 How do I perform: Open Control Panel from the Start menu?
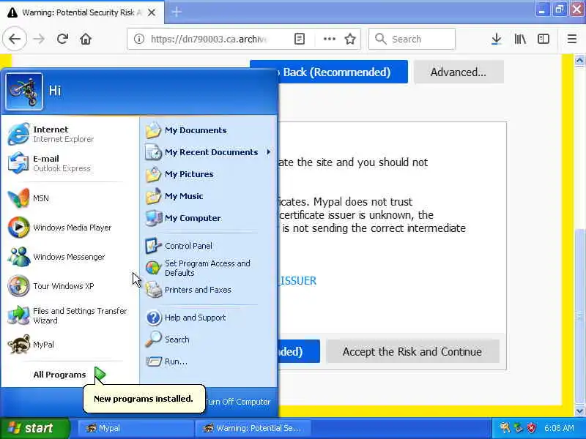(x=209, y=246)
